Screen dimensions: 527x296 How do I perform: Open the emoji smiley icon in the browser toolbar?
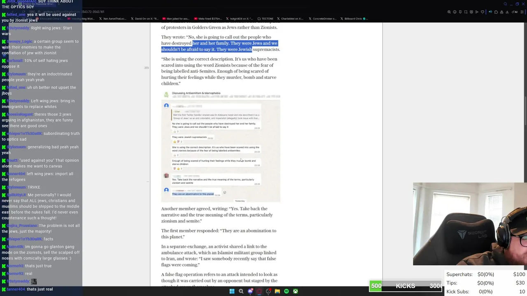coord(455,12)
